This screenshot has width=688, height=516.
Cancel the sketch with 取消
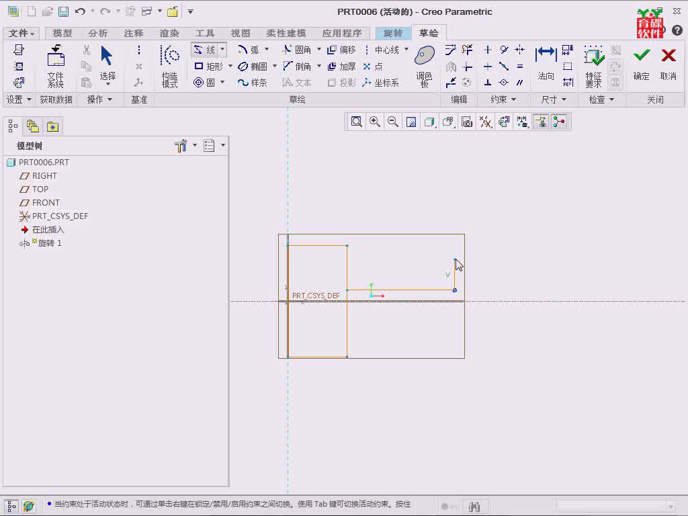(x=669, y=64)
